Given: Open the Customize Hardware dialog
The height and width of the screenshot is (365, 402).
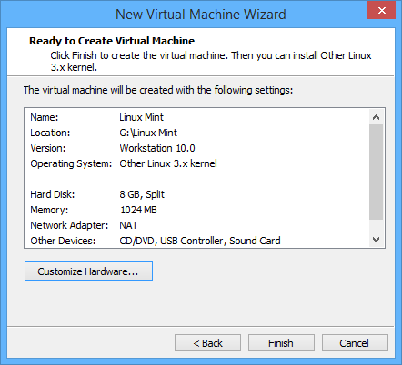Looking at the screenshot, I should pyautogui.click(x=88, y=271).
